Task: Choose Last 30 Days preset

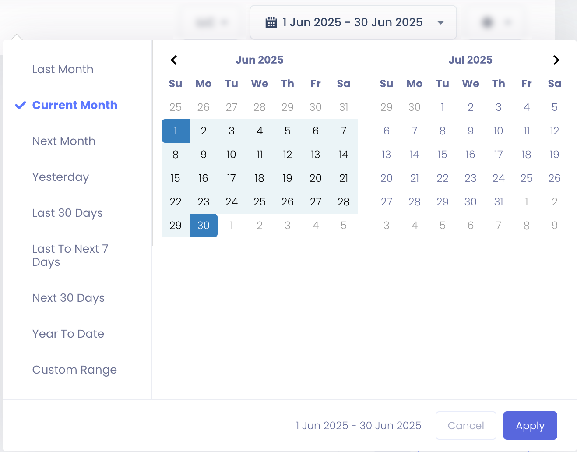Action: (x=67, y=213)
